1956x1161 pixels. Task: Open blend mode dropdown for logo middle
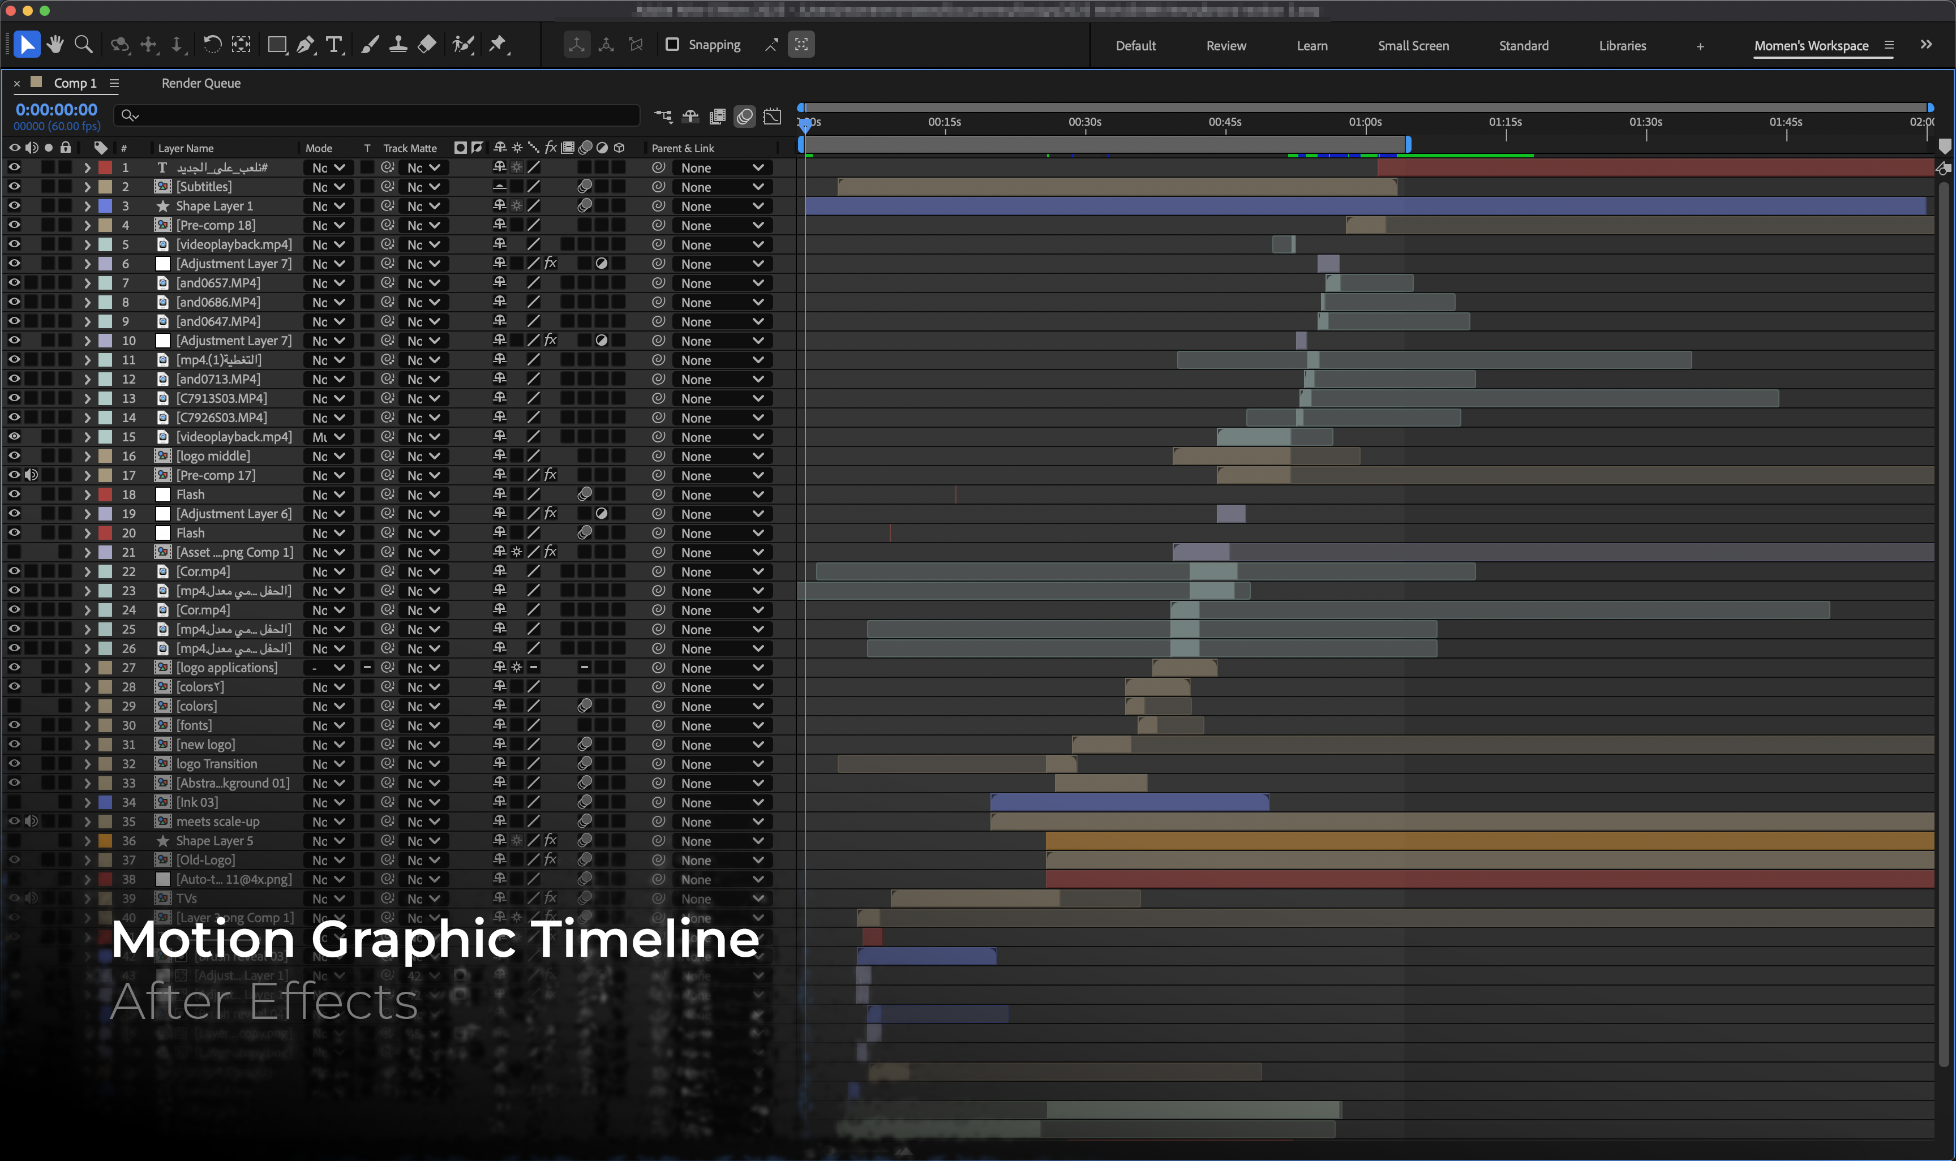click(328, 456)
